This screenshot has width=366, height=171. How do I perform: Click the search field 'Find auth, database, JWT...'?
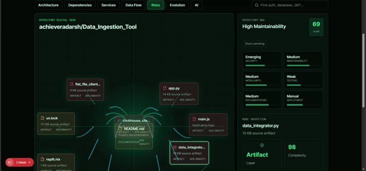tap(290, 5)
